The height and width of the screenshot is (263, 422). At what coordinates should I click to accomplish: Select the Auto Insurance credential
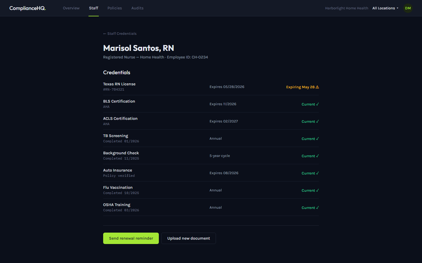118,170
